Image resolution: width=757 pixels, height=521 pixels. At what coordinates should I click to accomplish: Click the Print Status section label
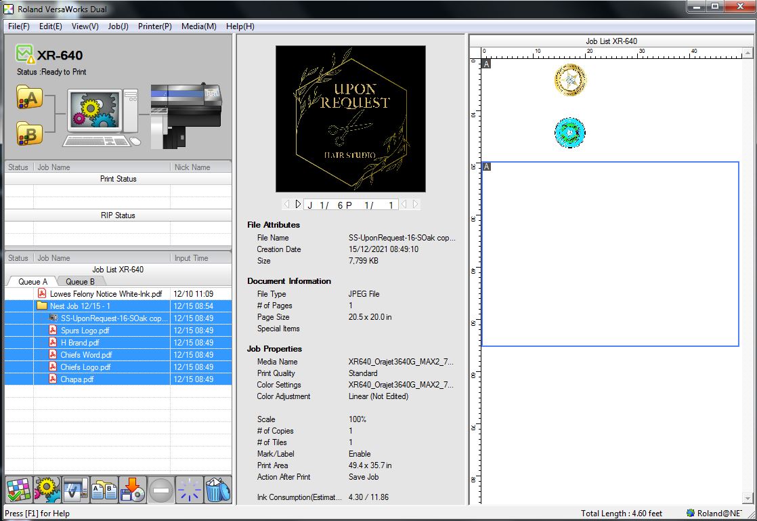pyautogui.click(x=118, y=179)
